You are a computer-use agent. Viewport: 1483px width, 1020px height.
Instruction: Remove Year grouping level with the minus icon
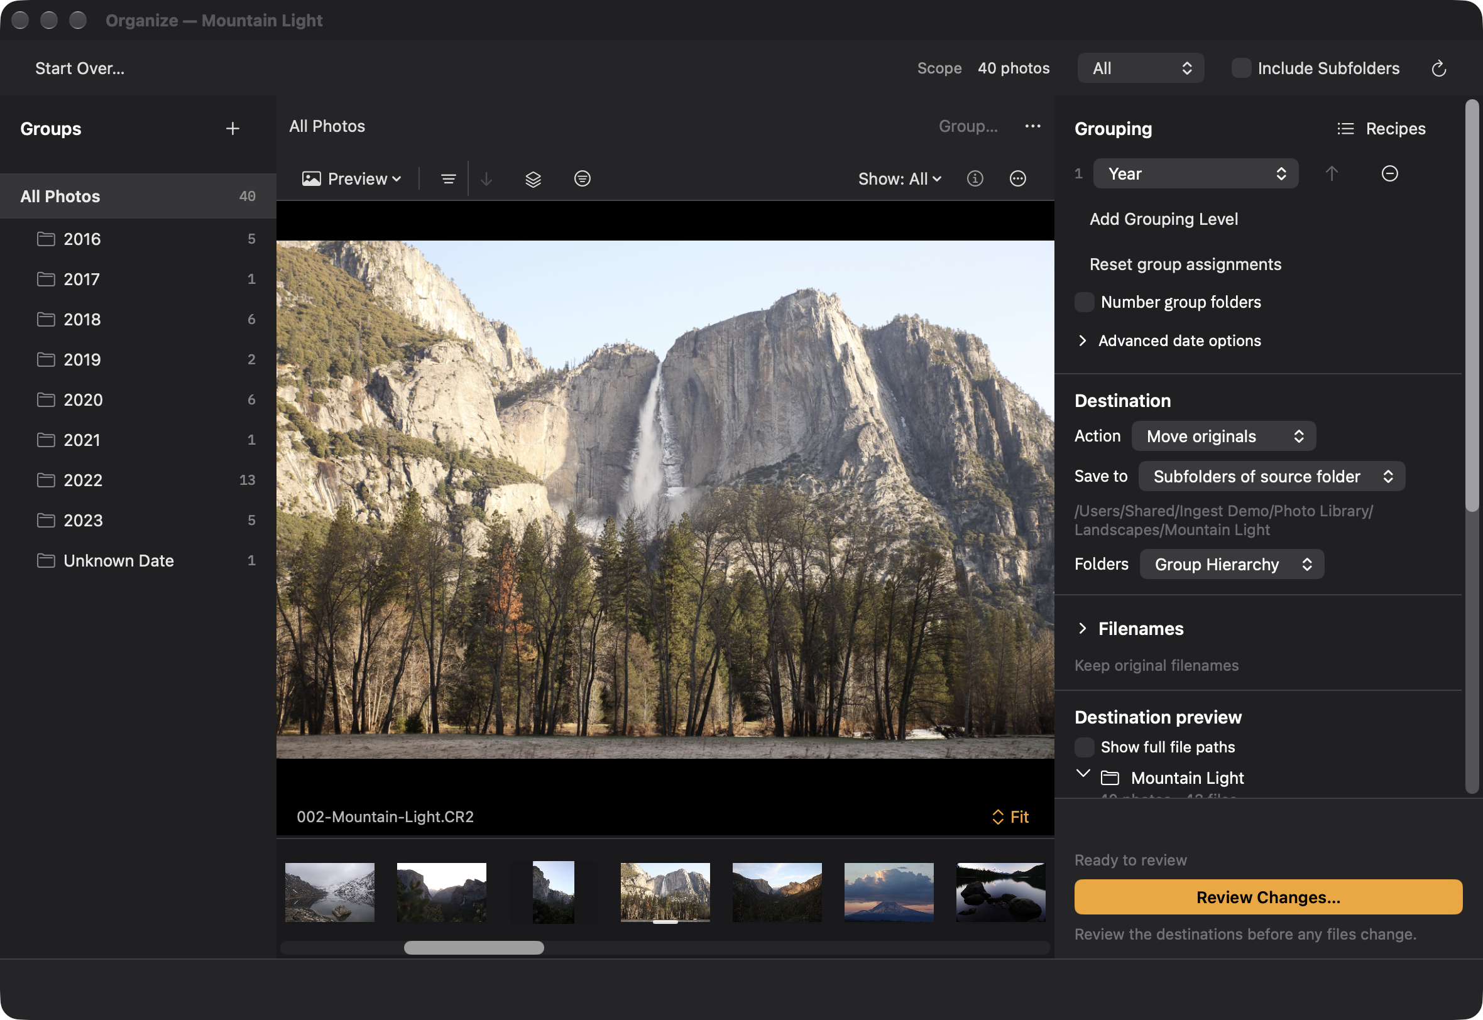(x=1389, y=174)
